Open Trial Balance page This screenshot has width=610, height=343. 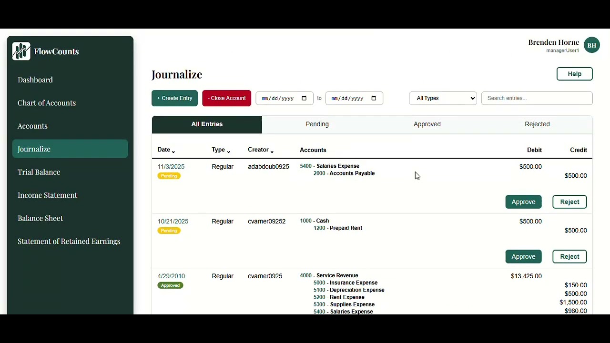[70, 172]
